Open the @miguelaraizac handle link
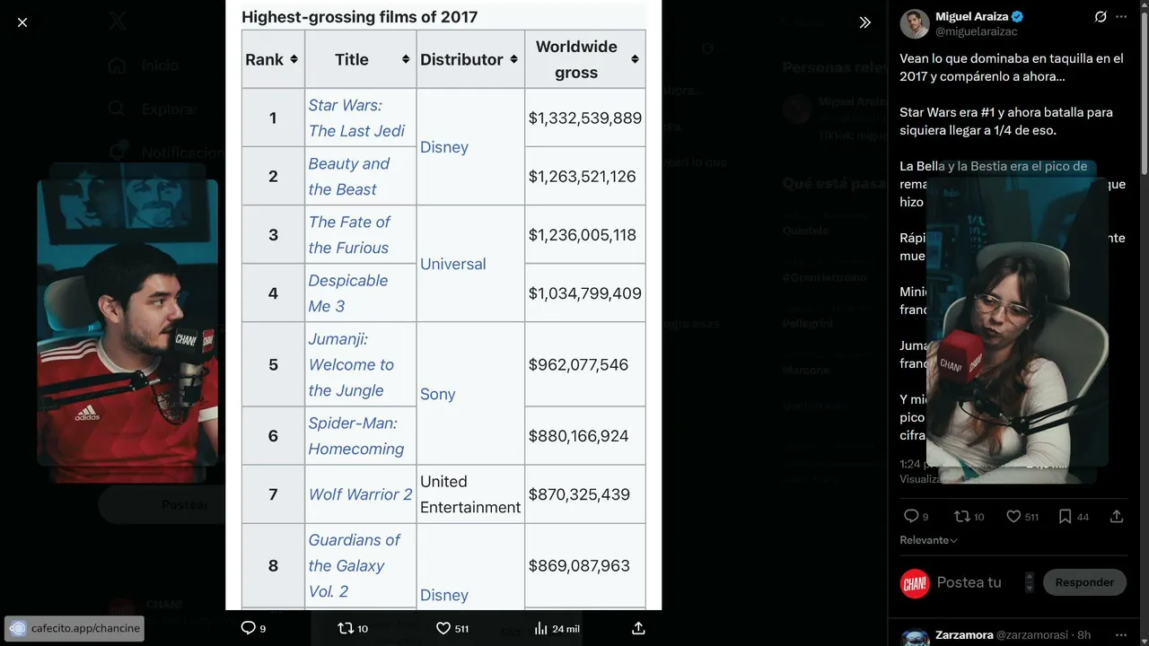 click(x=977, y=31)
